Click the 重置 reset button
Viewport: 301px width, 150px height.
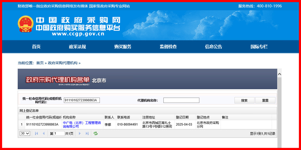tap(265, 100)
